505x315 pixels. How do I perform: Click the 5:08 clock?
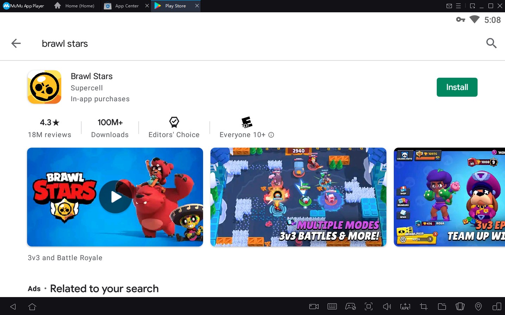tap(492, 20)
